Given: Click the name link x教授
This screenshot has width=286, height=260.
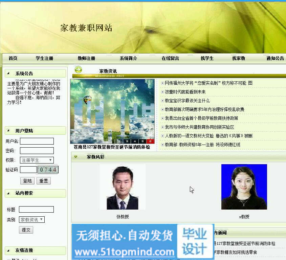Looking at the screenshot, I should pyautogui.click(x=244, y=217).
